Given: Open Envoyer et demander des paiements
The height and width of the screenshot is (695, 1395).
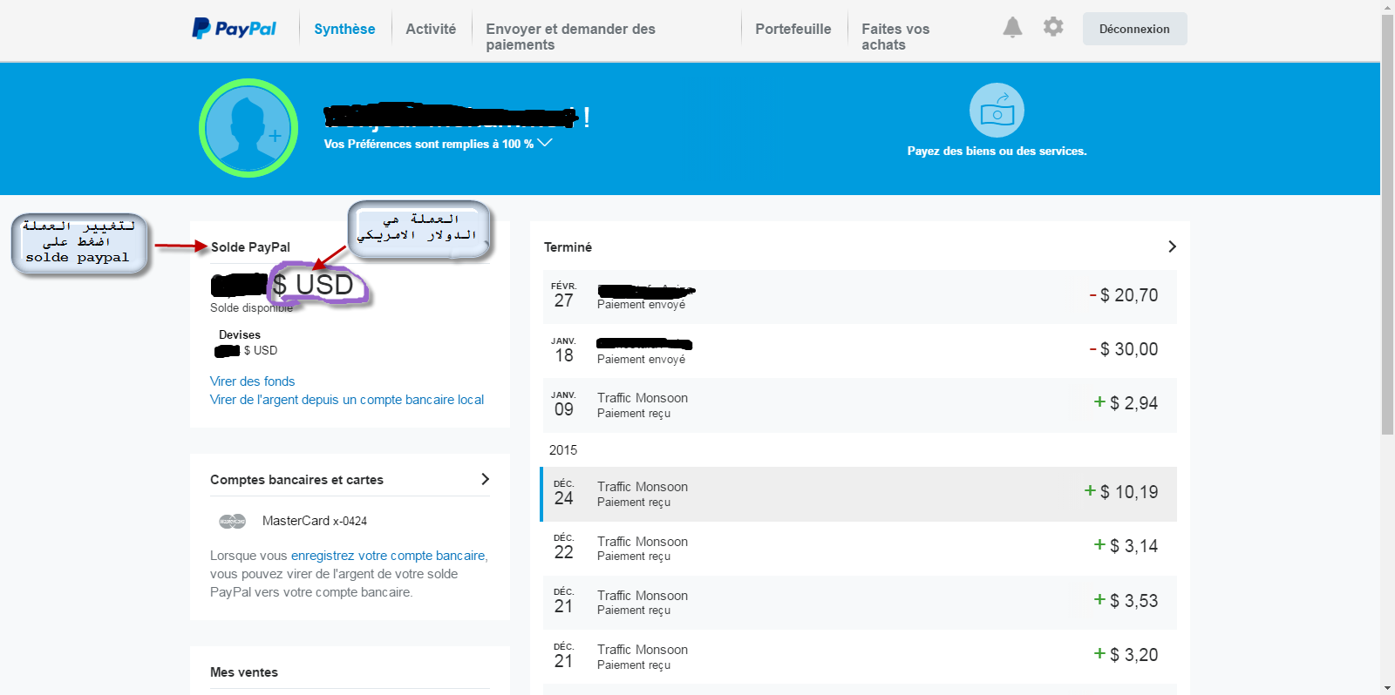Looking at the screenshot, I should click(571, 37).
